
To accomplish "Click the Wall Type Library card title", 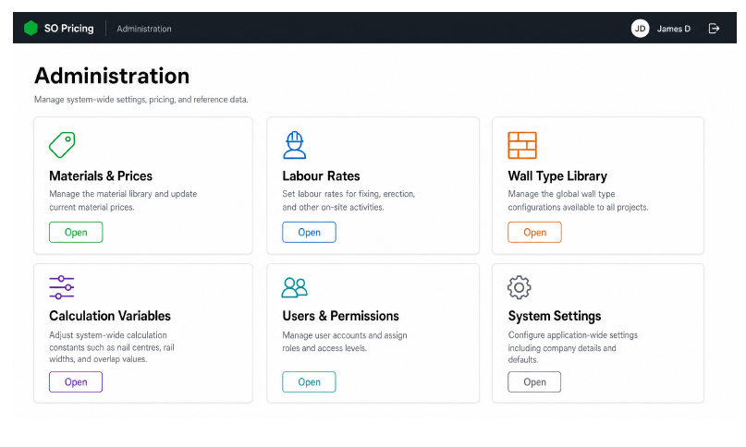I will tap(557, 176).
